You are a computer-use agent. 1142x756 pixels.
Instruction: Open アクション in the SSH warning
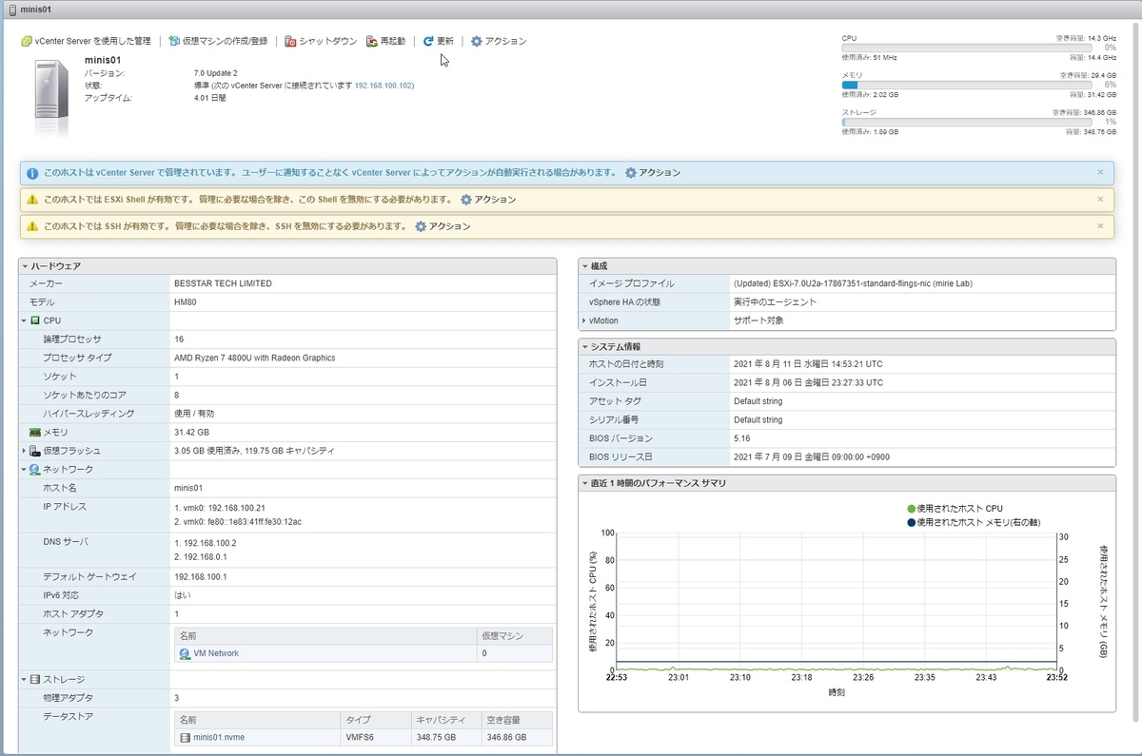[x=443, y=226]
